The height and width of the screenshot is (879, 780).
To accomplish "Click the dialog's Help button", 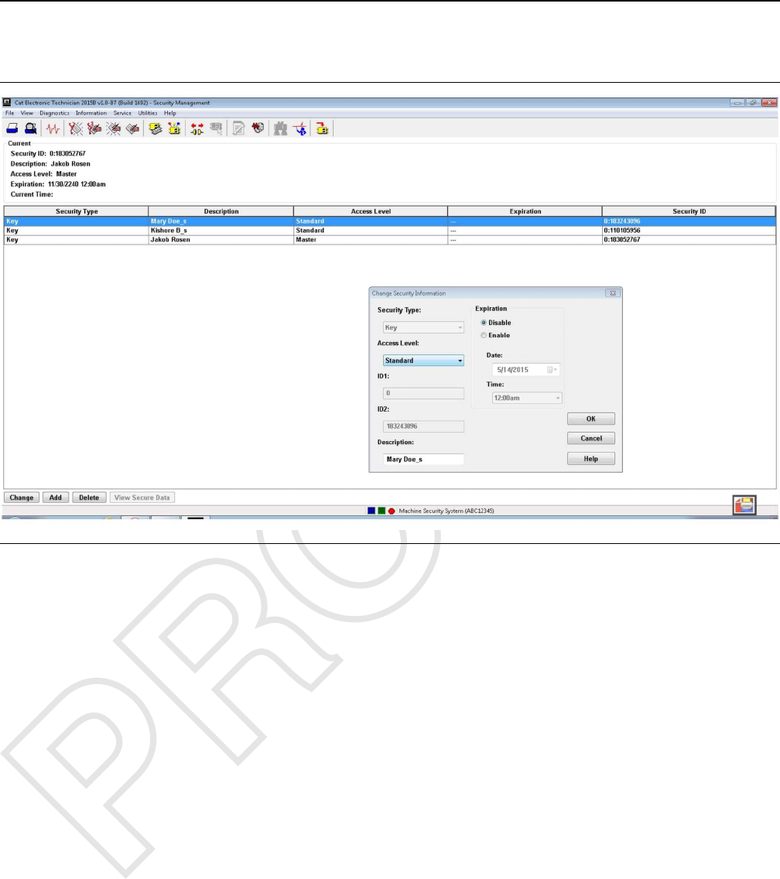I will 591,459.
